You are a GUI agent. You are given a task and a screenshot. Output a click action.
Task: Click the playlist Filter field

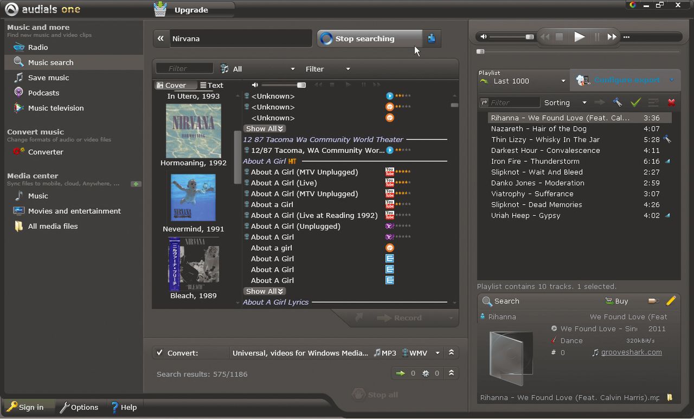(x=515, y=102)
